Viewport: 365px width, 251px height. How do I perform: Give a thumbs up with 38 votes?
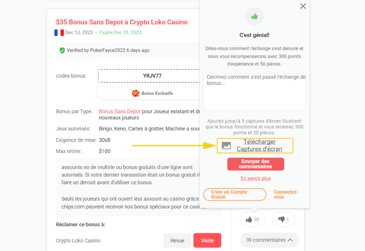pos(252,219)
